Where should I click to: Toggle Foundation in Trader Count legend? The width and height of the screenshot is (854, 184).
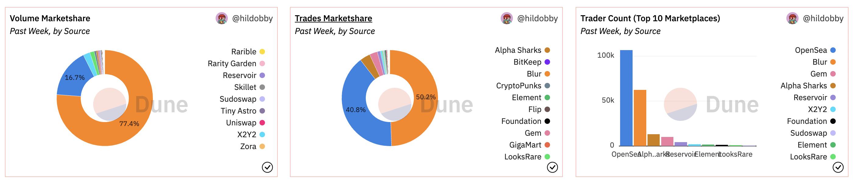click(x=807, y=121)
